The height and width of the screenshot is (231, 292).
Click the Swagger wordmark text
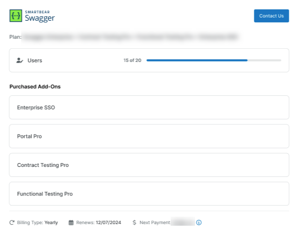pyautogui.click(x=40, y=18)
